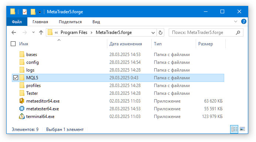This screenshot has width=256, height=142.
Task: Switch to large thumbnails view icon
Action: coord(242,129)
